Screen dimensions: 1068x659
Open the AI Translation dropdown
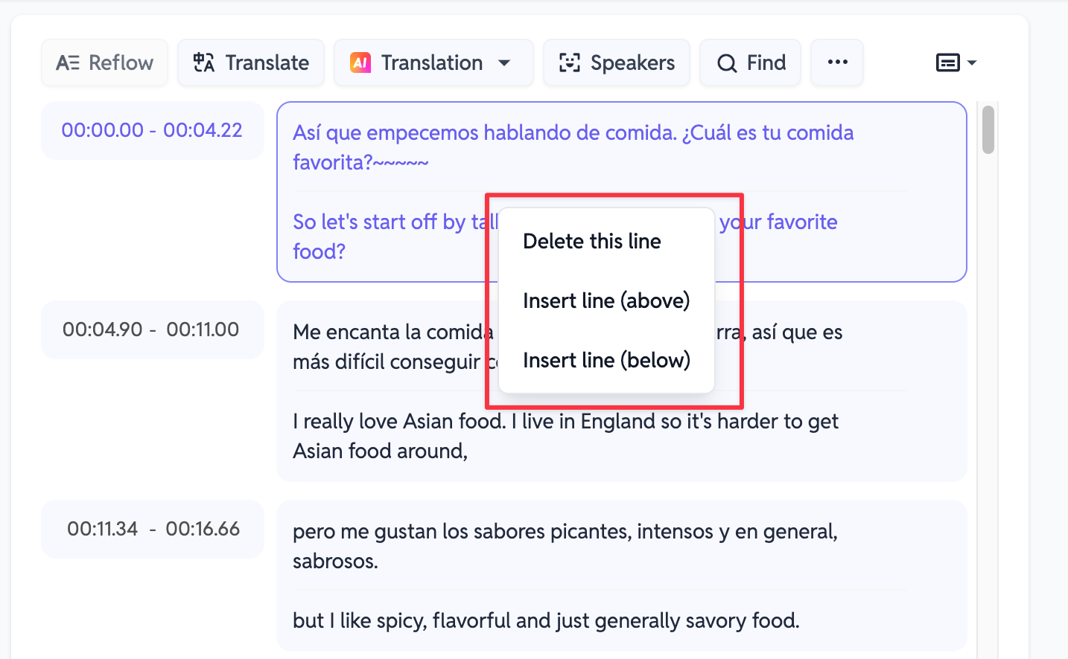(x=433, y=62)
